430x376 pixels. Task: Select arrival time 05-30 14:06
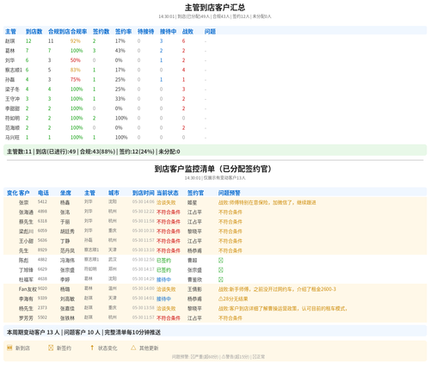tap(144, 202)
